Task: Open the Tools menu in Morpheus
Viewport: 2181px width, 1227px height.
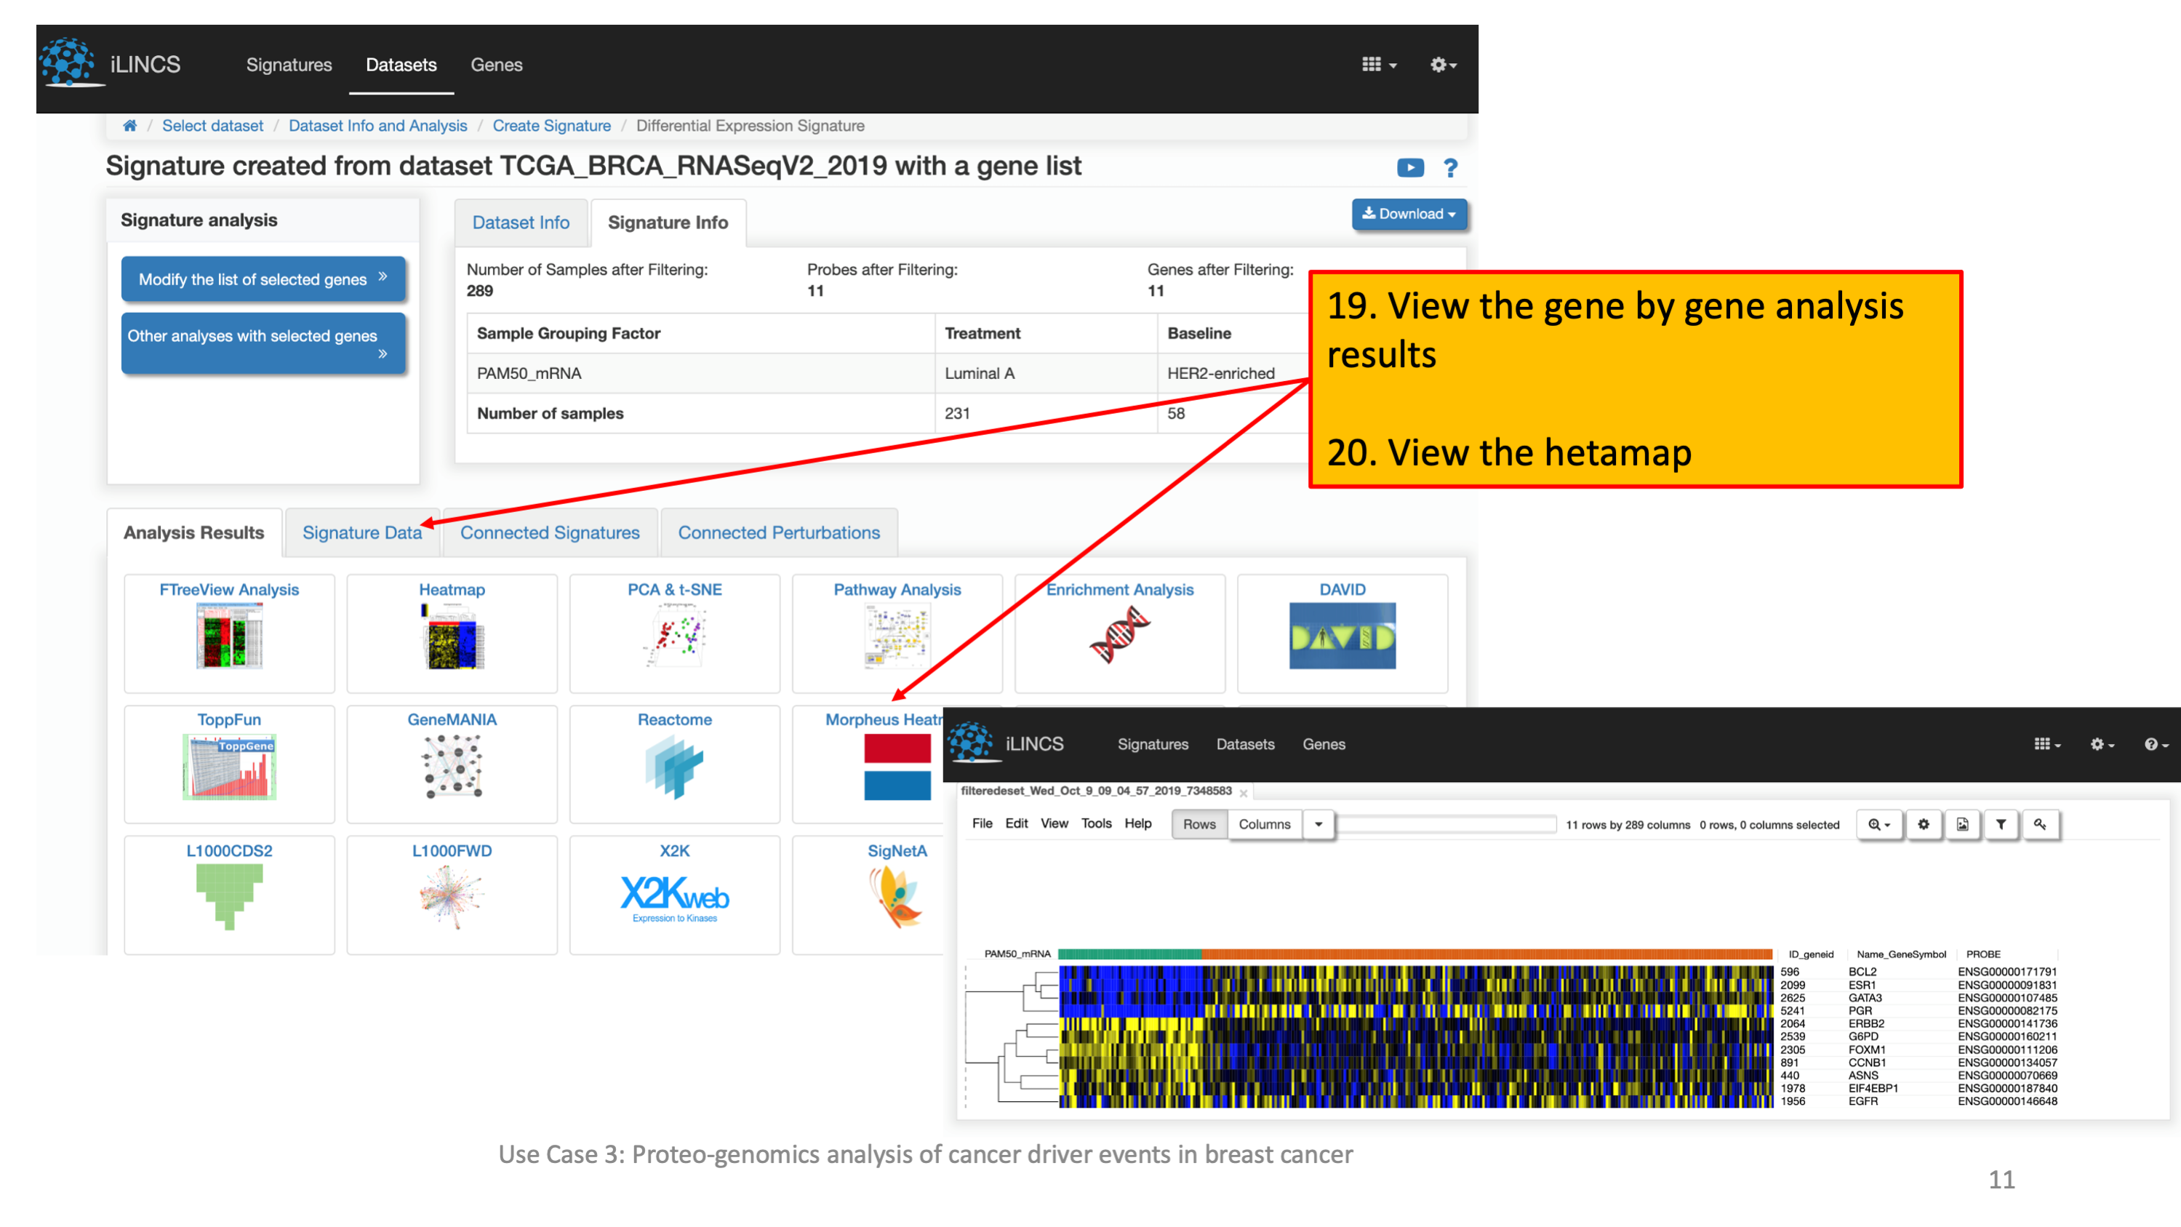Action: (1095, 823)
